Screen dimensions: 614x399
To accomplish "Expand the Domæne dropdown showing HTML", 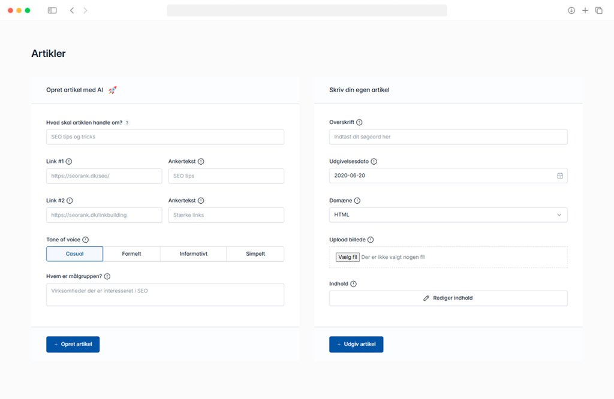I will [x=448, y=214].
